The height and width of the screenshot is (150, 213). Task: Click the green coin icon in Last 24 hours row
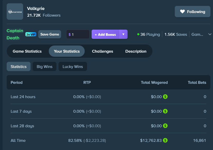[x=165, y=97]
